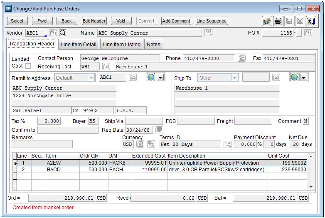Viewport: 325px width, 218px height.
Task: Click Edit Header button
Action: point(94,21)
